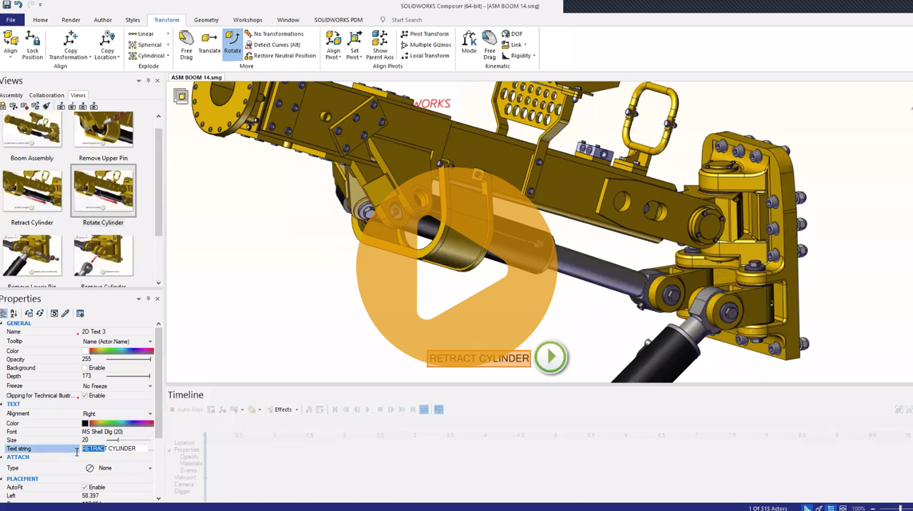This screenshot has height=511, width=913.
Task: Create a new view in Views panel
Action: coord(4,106)
